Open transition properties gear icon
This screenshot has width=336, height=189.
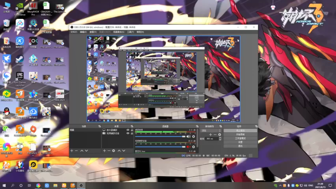click(219, 134)
